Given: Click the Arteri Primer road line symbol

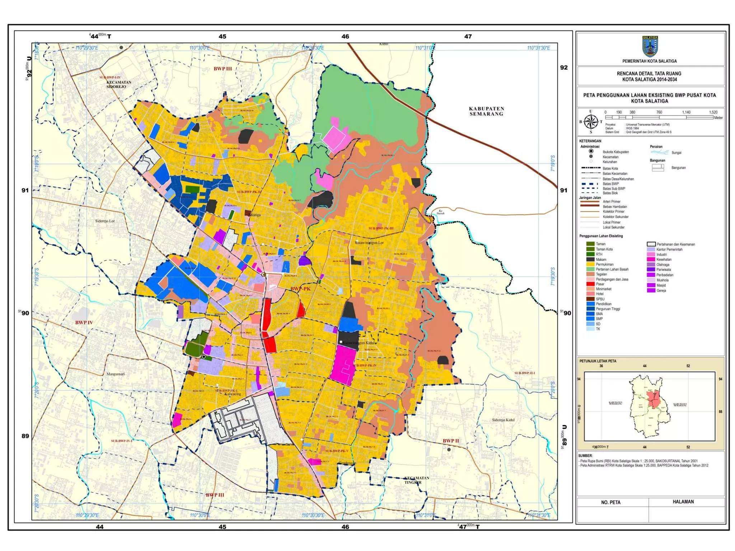Looking at the screenshot, I should click(590, 202).
